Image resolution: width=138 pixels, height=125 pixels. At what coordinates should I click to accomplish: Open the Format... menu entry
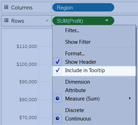click(75, 53)
